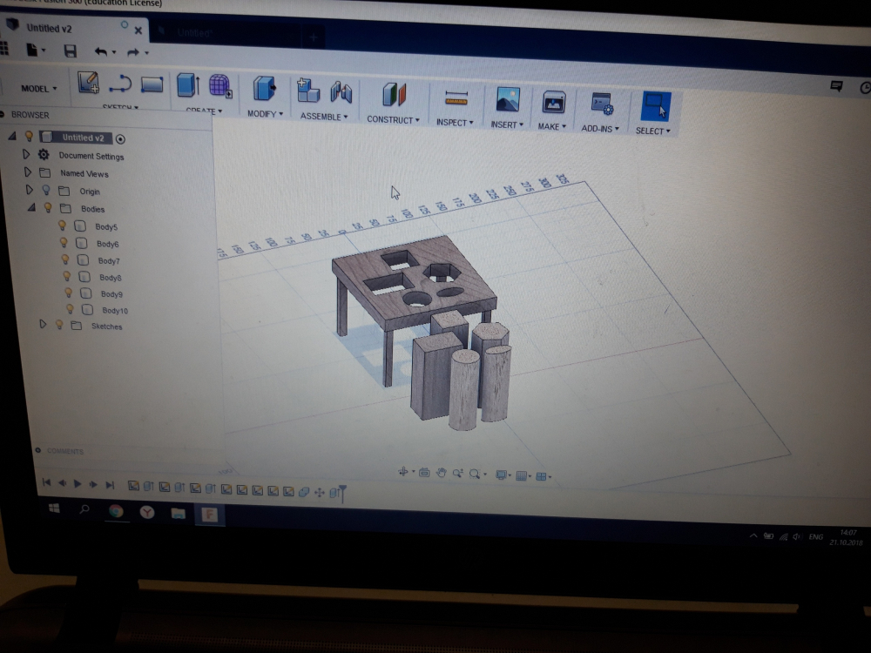Viewport: 871px width, 653px height.
Task: Toggle visibility bulb for Origin folder
Action: [46, 191]
